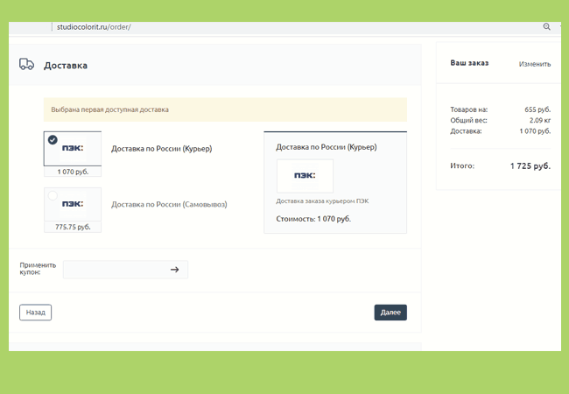Click the 775.75 руб. self-pickup price label
Viewport: 569px width, 394px height.
(x=73, y=227)
